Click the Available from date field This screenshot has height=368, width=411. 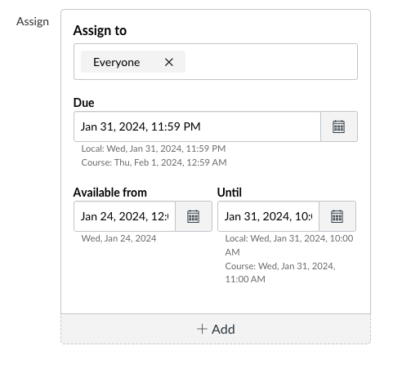(124, 216)
